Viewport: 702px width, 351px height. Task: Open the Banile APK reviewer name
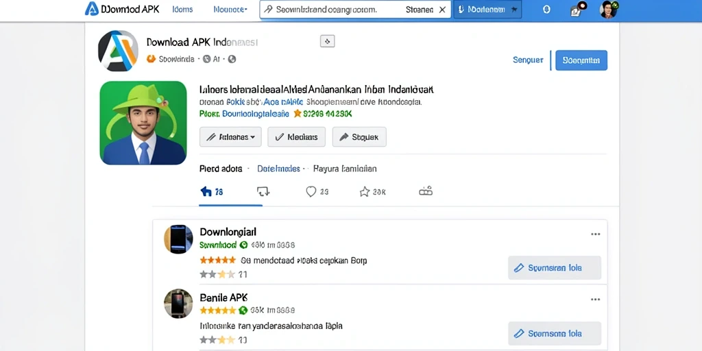coord(224,298)
